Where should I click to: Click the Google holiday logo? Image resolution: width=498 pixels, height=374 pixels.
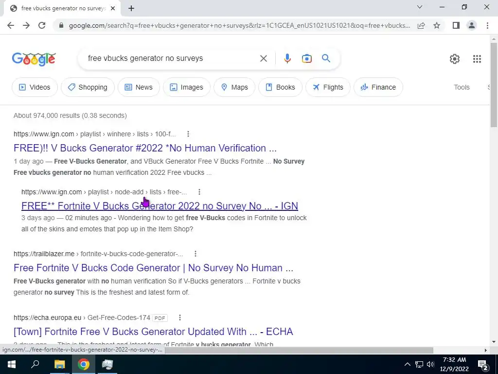click(x=34, y=59)
